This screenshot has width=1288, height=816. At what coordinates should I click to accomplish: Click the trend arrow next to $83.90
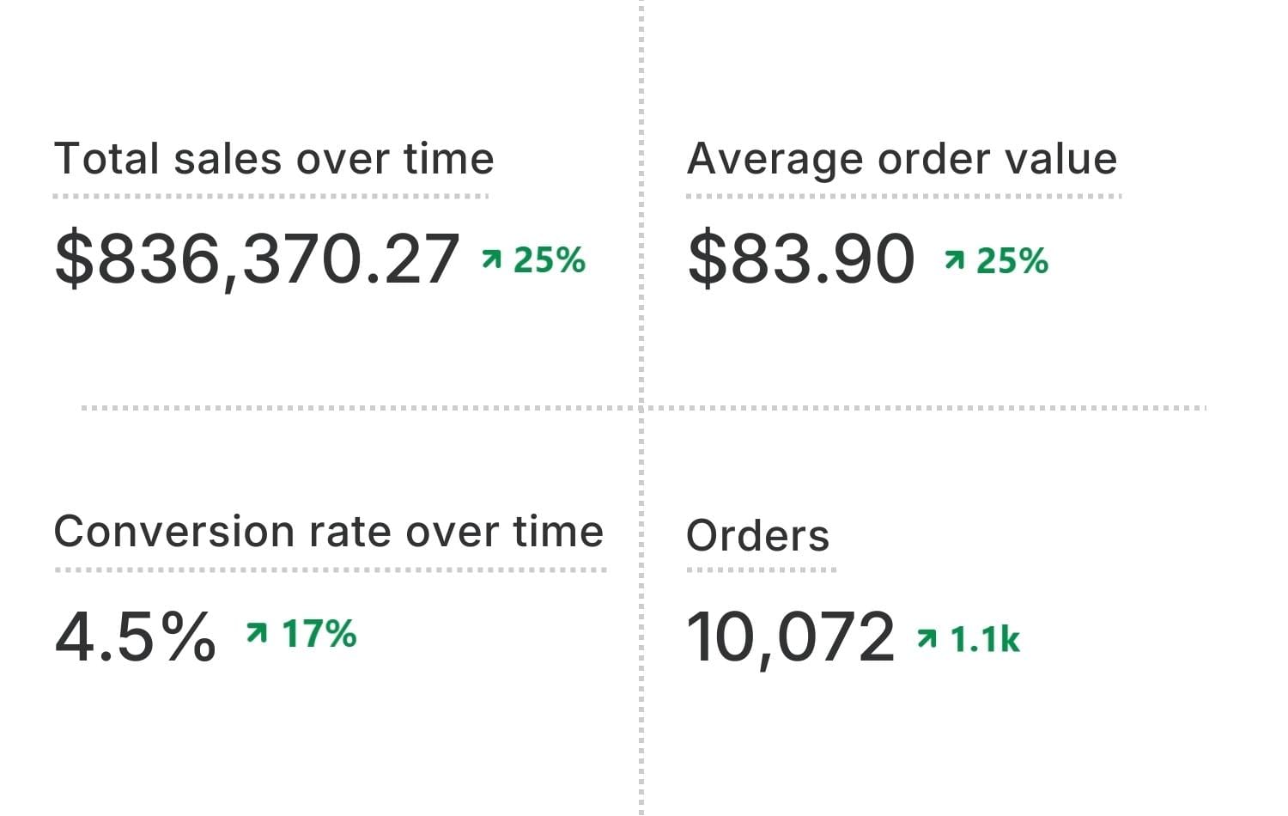click(x=954, y=259)
